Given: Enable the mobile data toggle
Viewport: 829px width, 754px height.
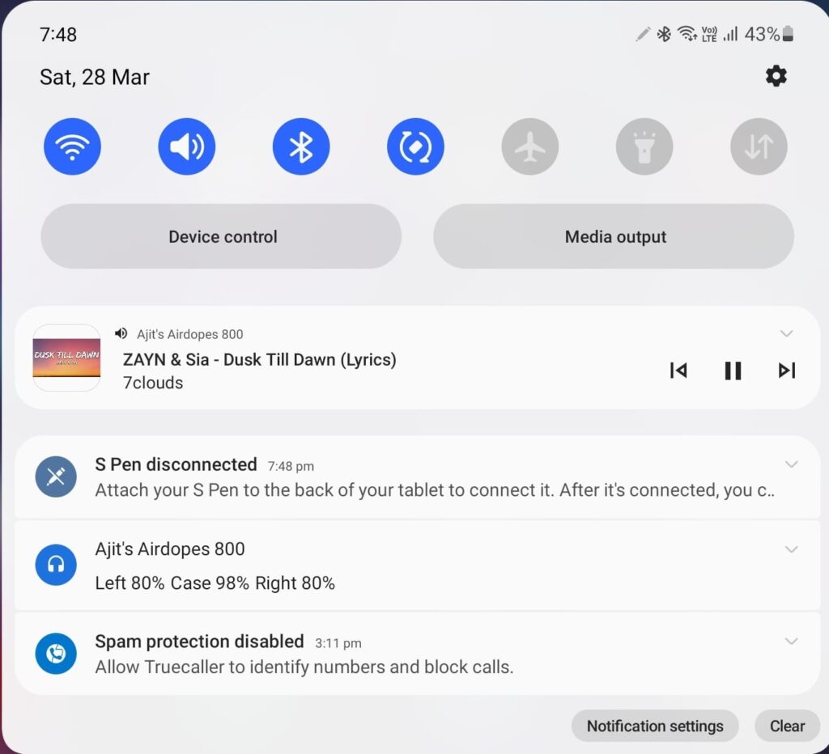Looking at the screenshot, I should [x=759, y=146].
